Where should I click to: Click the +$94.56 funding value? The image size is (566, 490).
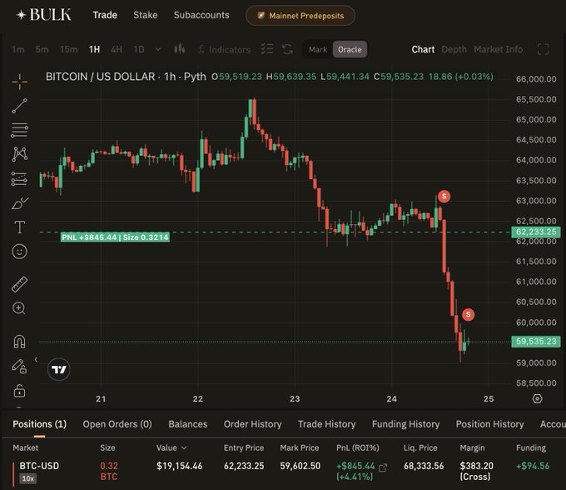click(x=533, y=466)
